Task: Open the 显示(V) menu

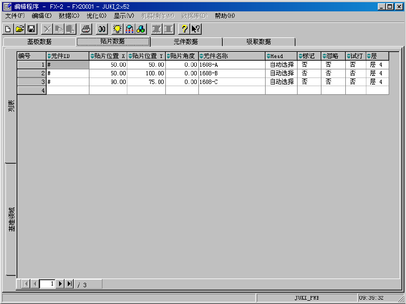Action: 124,16
